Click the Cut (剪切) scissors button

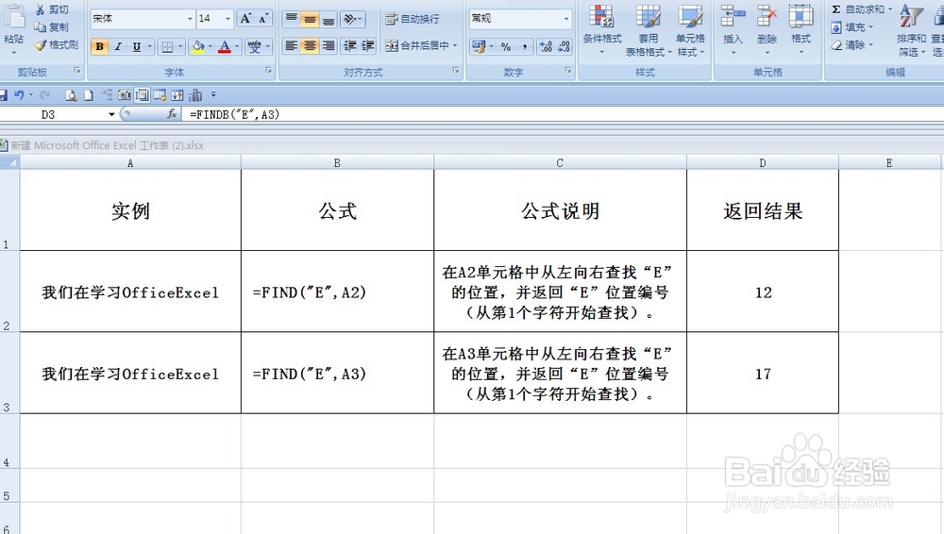click(51, 9)
